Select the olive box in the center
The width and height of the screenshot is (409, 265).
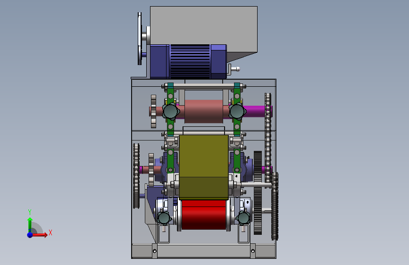(204, 167)
